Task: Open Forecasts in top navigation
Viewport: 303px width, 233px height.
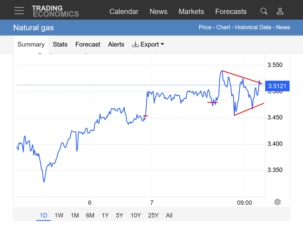Action: 231,12
